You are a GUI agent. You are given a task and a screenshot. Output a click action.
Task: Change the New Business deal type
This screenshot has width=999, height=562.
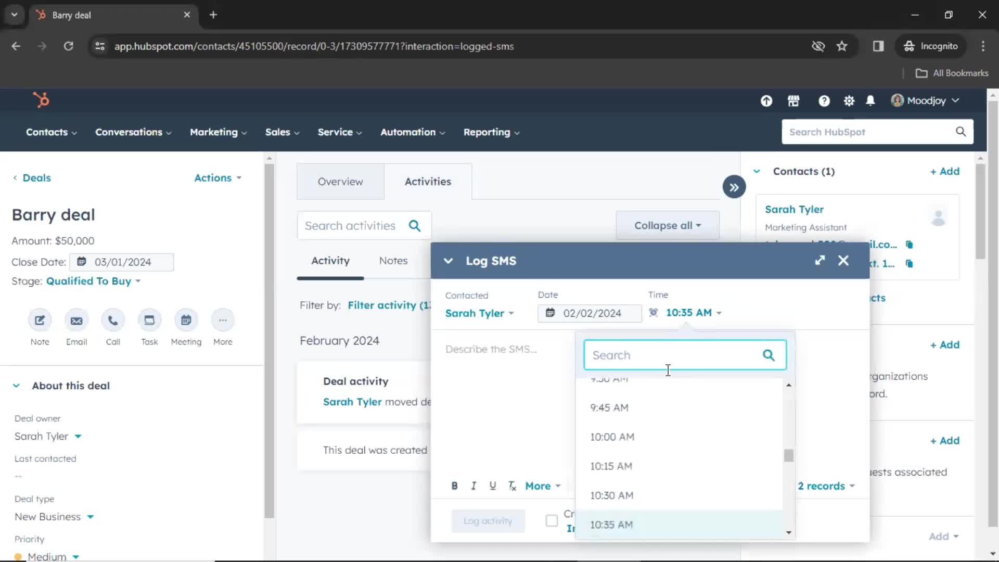point(54,517)
